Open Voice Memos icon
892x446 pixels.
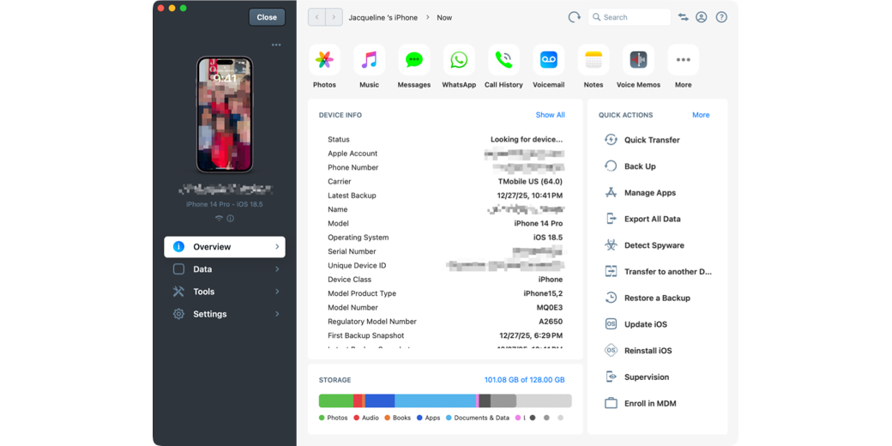pyautogui.click(x=638, y=60)
